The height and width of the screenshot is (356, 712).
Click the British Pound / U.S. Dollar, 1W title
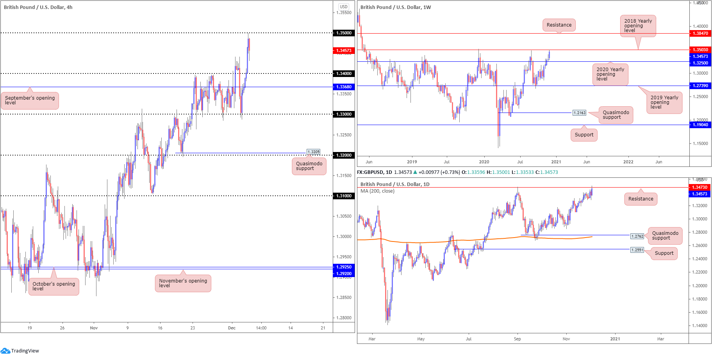click(396, 7)
